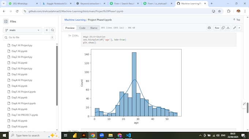View site information icon in address bar
249x139 pixels.
coord(25,11)
